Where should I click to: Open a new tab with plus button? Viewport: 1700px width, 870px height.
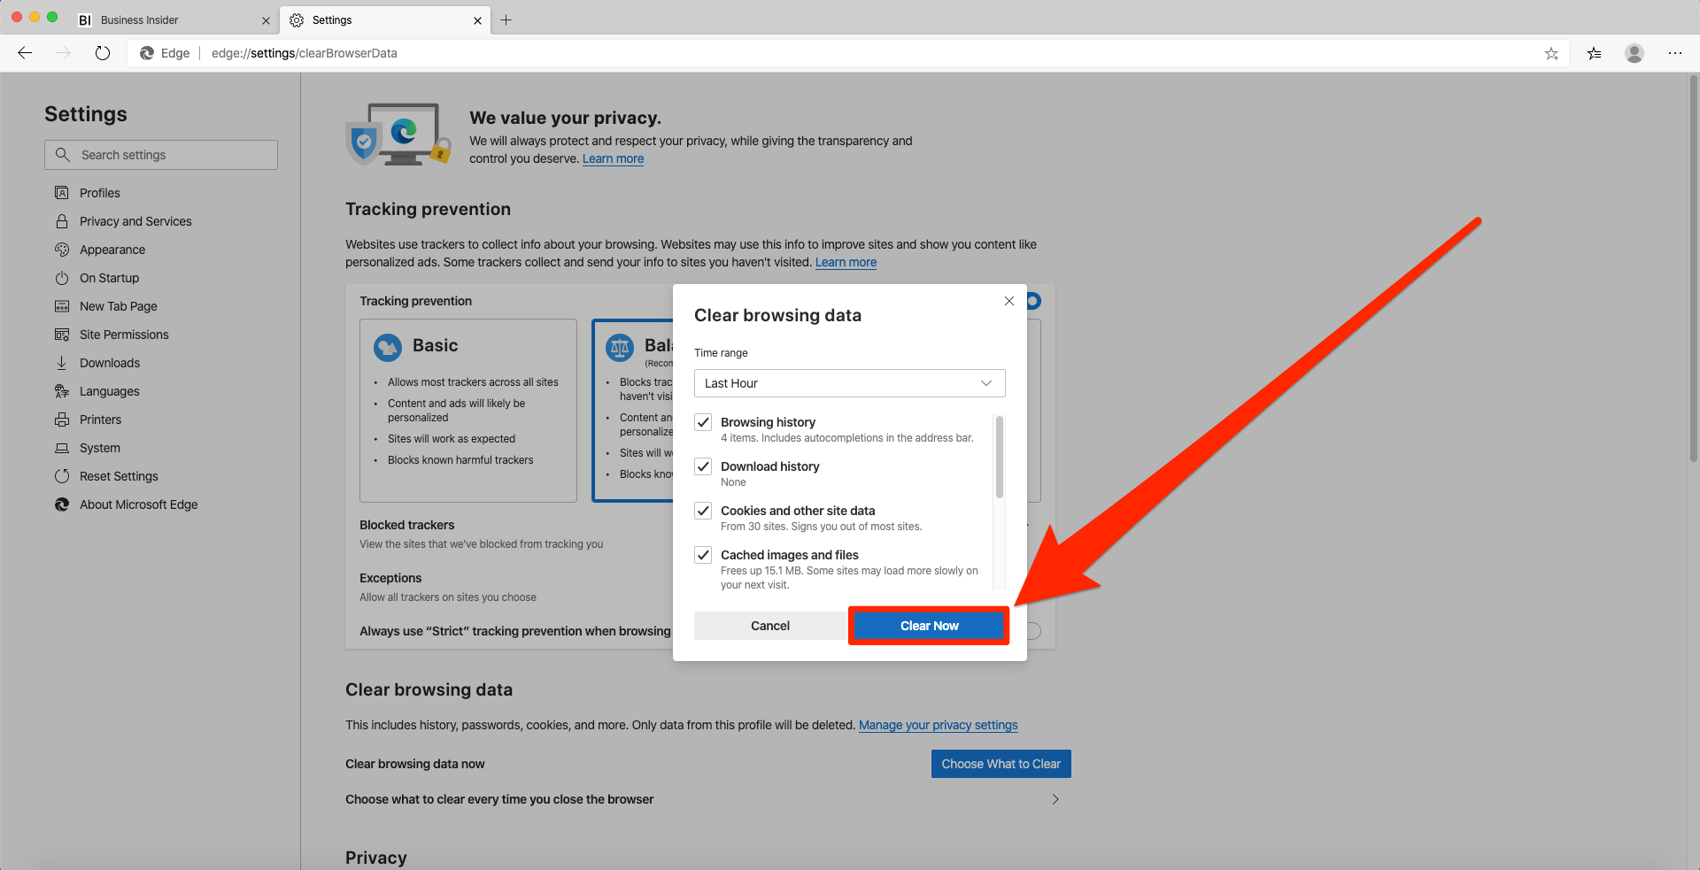[506, 19]
